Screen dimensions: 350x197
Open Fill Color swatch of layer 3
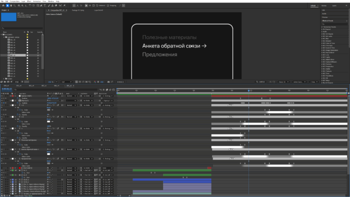pos(48,110)
